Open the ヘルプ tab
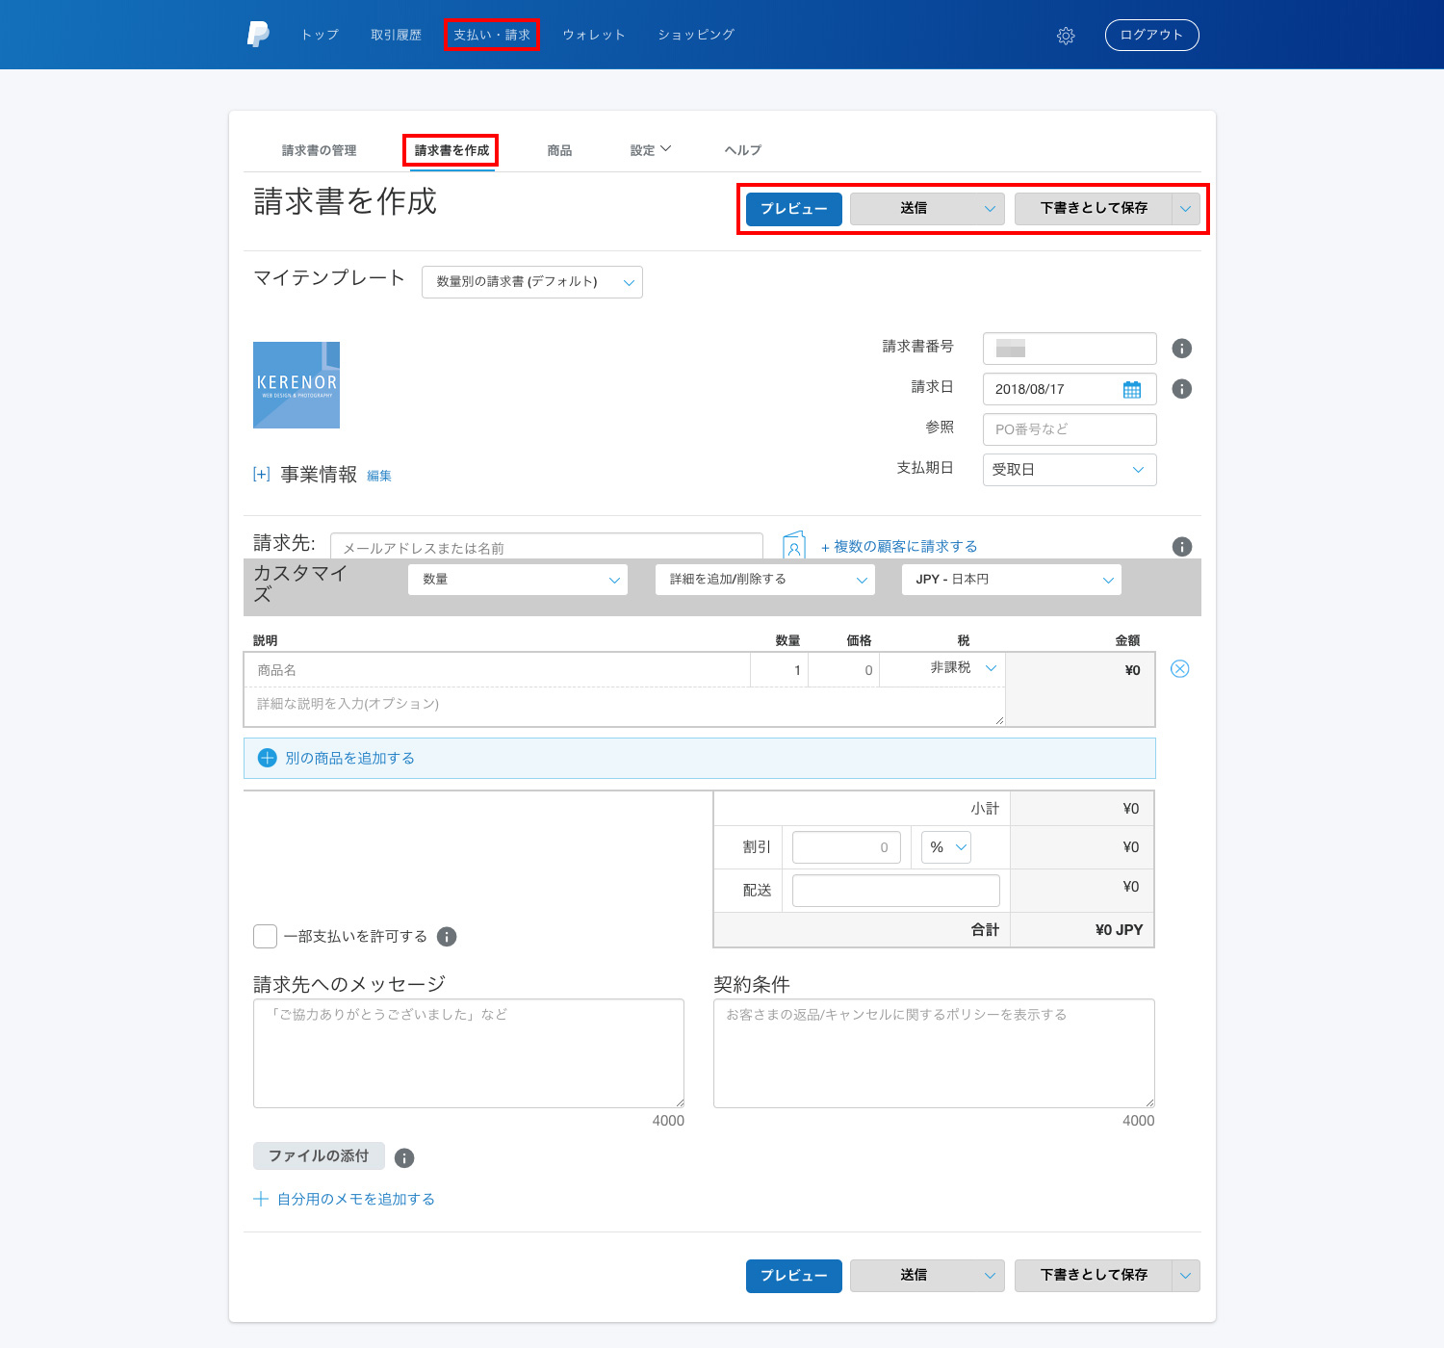This screenshot has height=1348, width=1444. point(743,150)
